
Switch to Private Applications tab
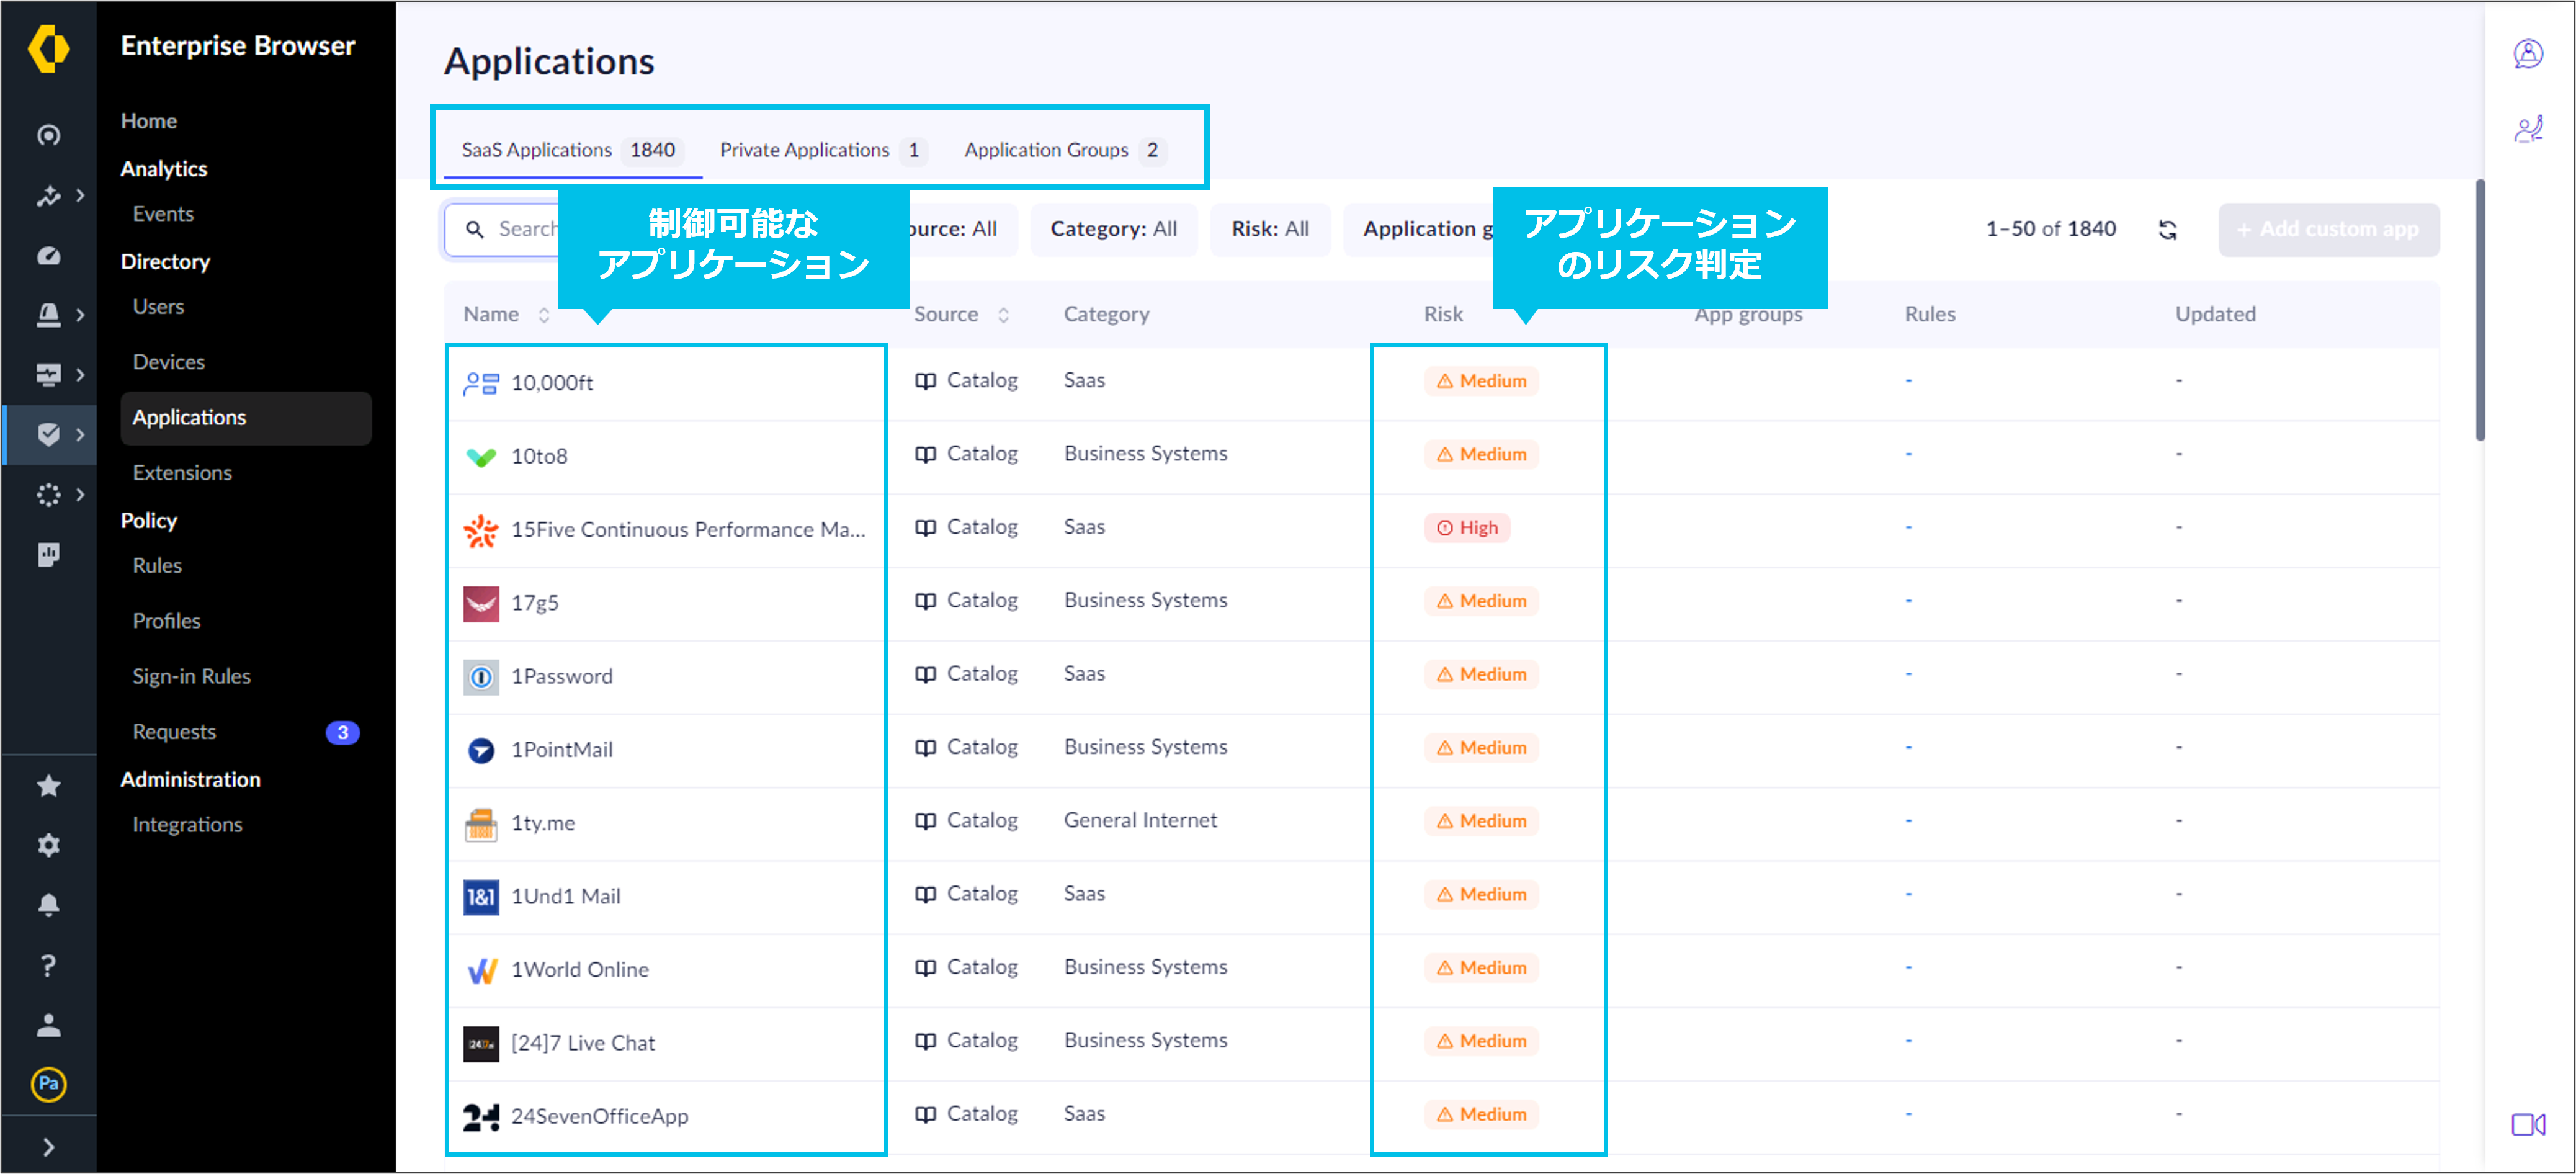tap(823, 150)
